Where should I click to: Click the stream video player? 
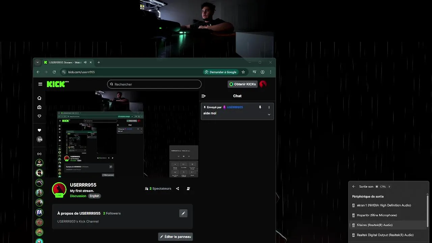point(122,134)
